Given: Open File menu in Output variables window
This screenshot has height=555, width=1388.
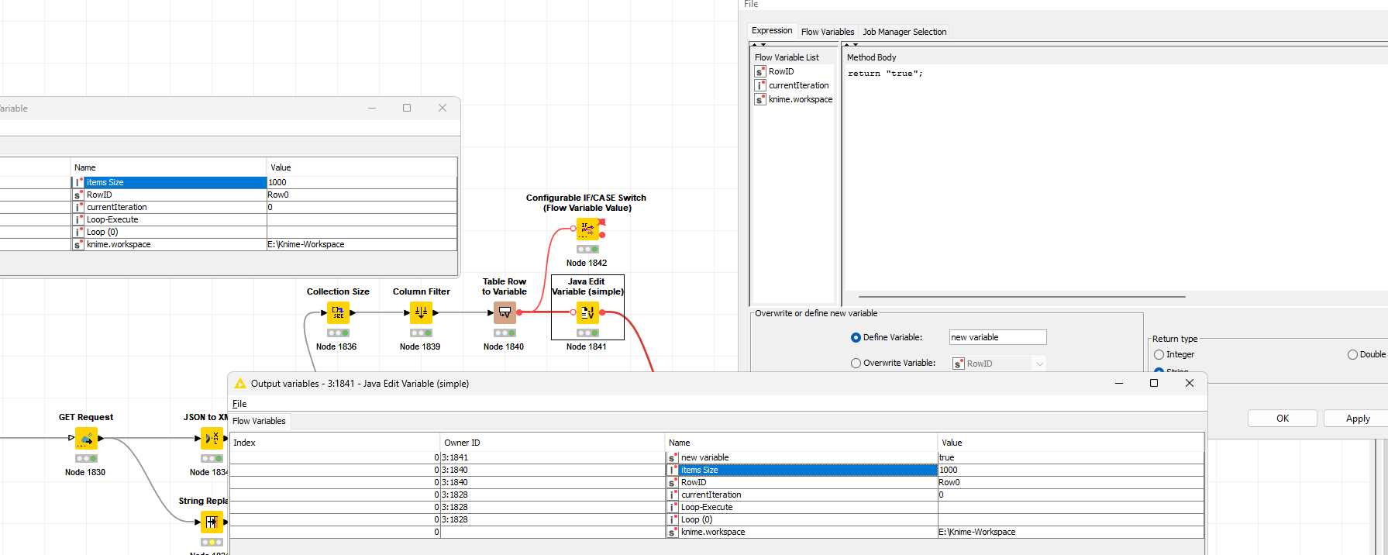Looking at the screenshot, I should (239, 404).
